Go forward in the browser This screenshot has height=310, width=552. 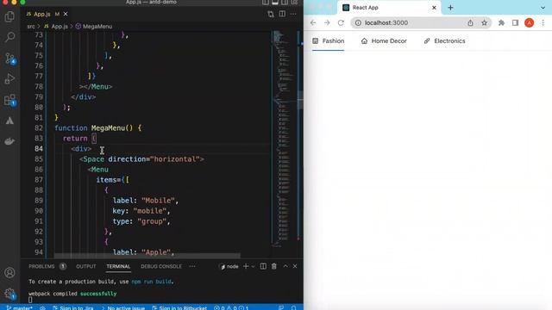tap(327, 22)
